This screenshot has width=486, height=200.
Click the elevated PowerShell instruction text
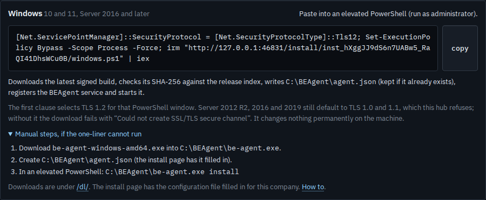pyautogui.click(x=388, y=14)
